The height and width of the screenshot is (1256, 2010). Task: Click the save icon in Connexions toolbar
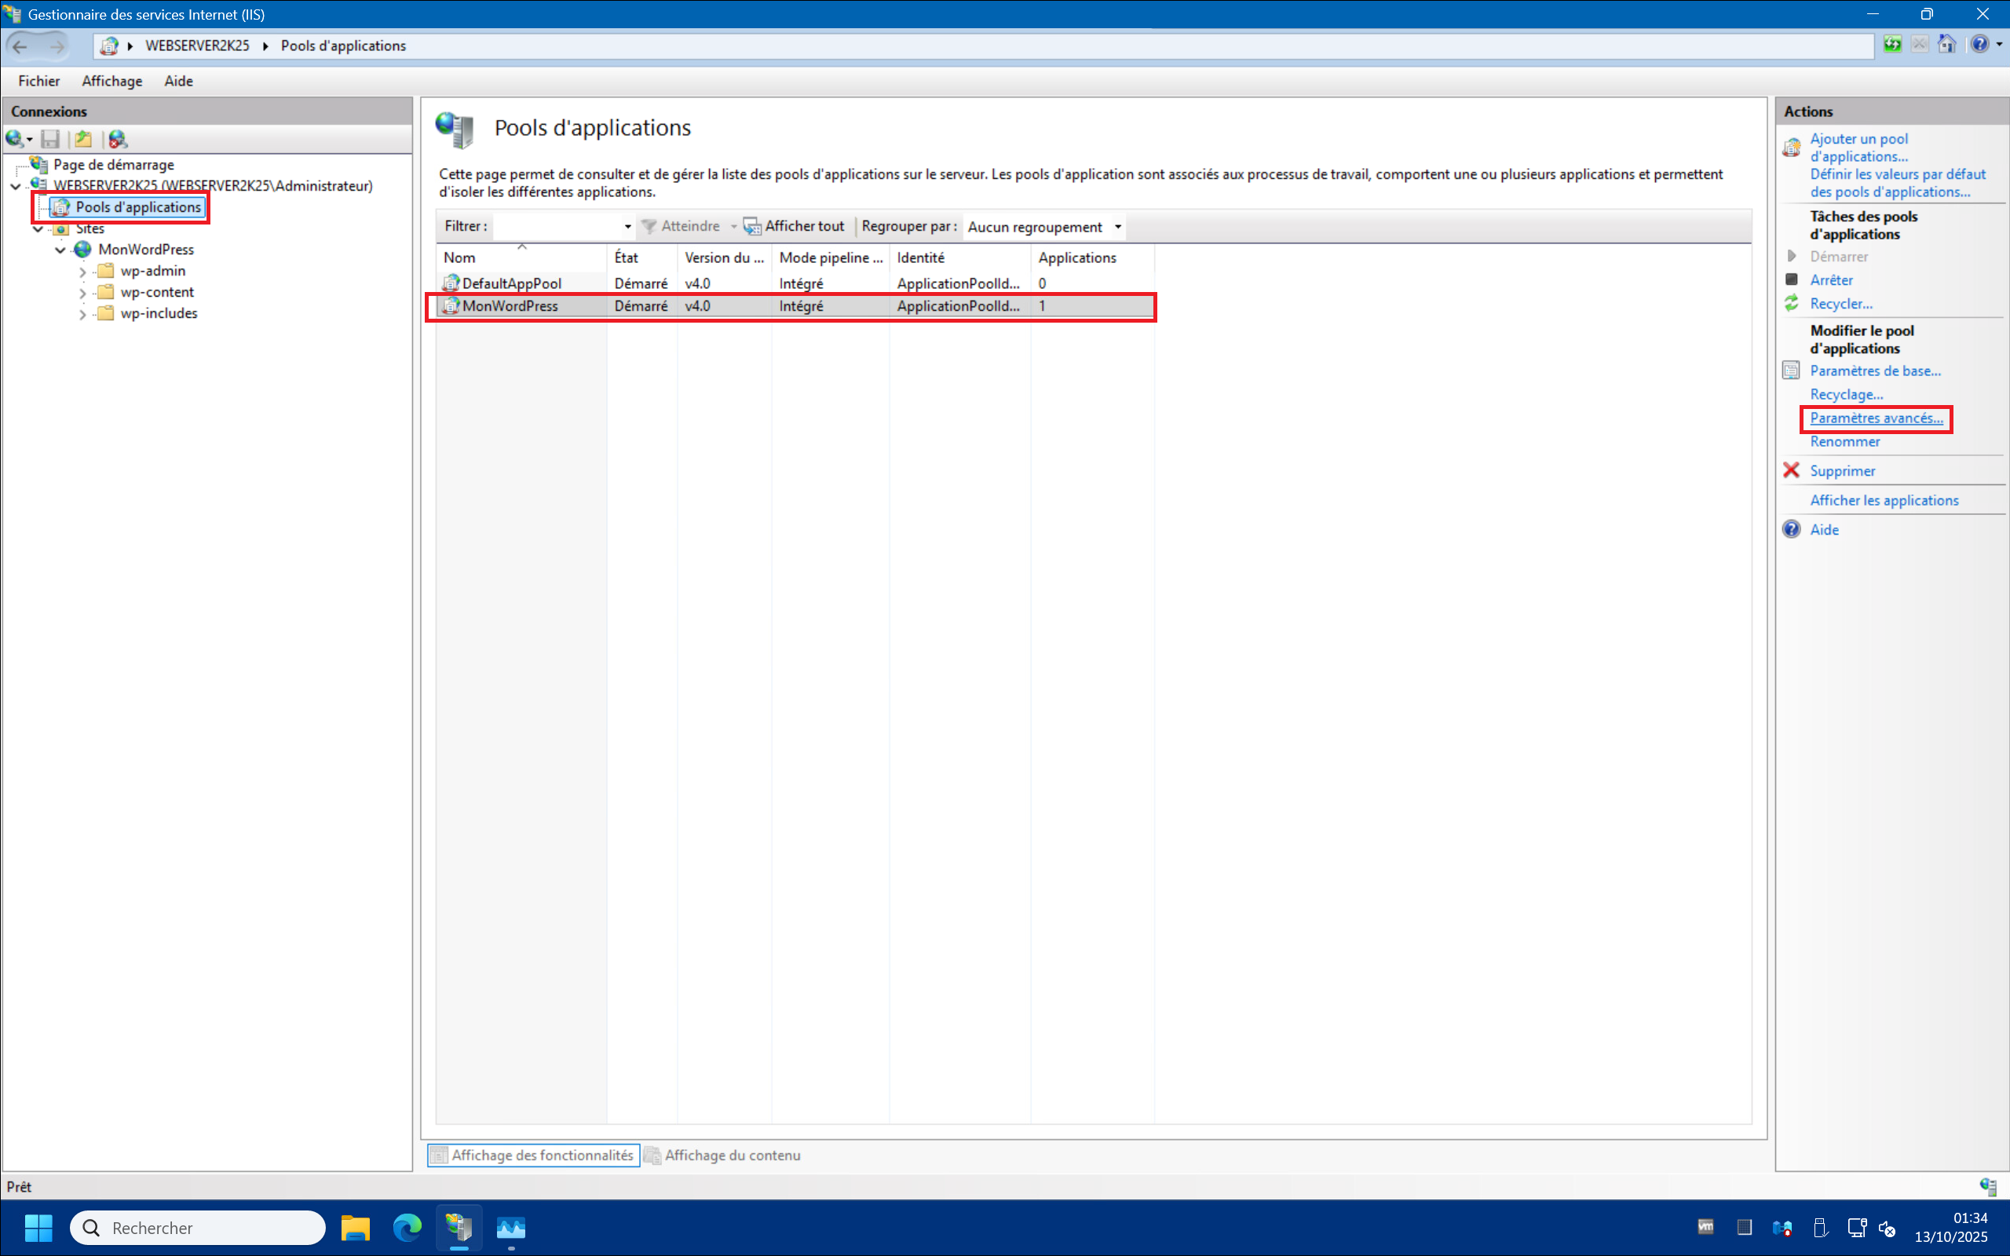point(51,139)
